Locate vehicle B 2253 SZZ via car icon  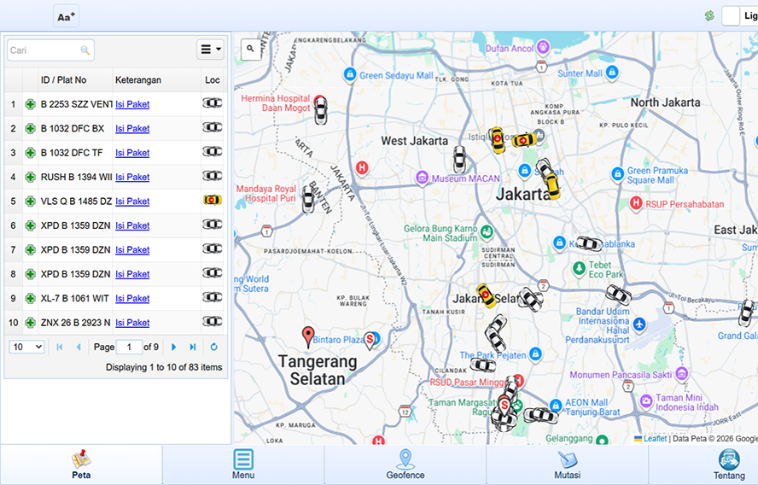tap(213, 102)
